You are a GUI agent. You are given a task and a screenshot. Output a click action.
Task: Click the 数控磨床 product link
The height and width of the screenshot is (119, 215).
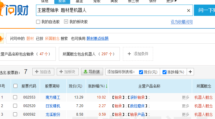pos(138,106)
